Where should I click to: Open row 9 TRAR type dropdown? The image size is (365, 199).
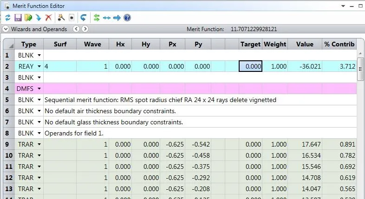(39, 144)
